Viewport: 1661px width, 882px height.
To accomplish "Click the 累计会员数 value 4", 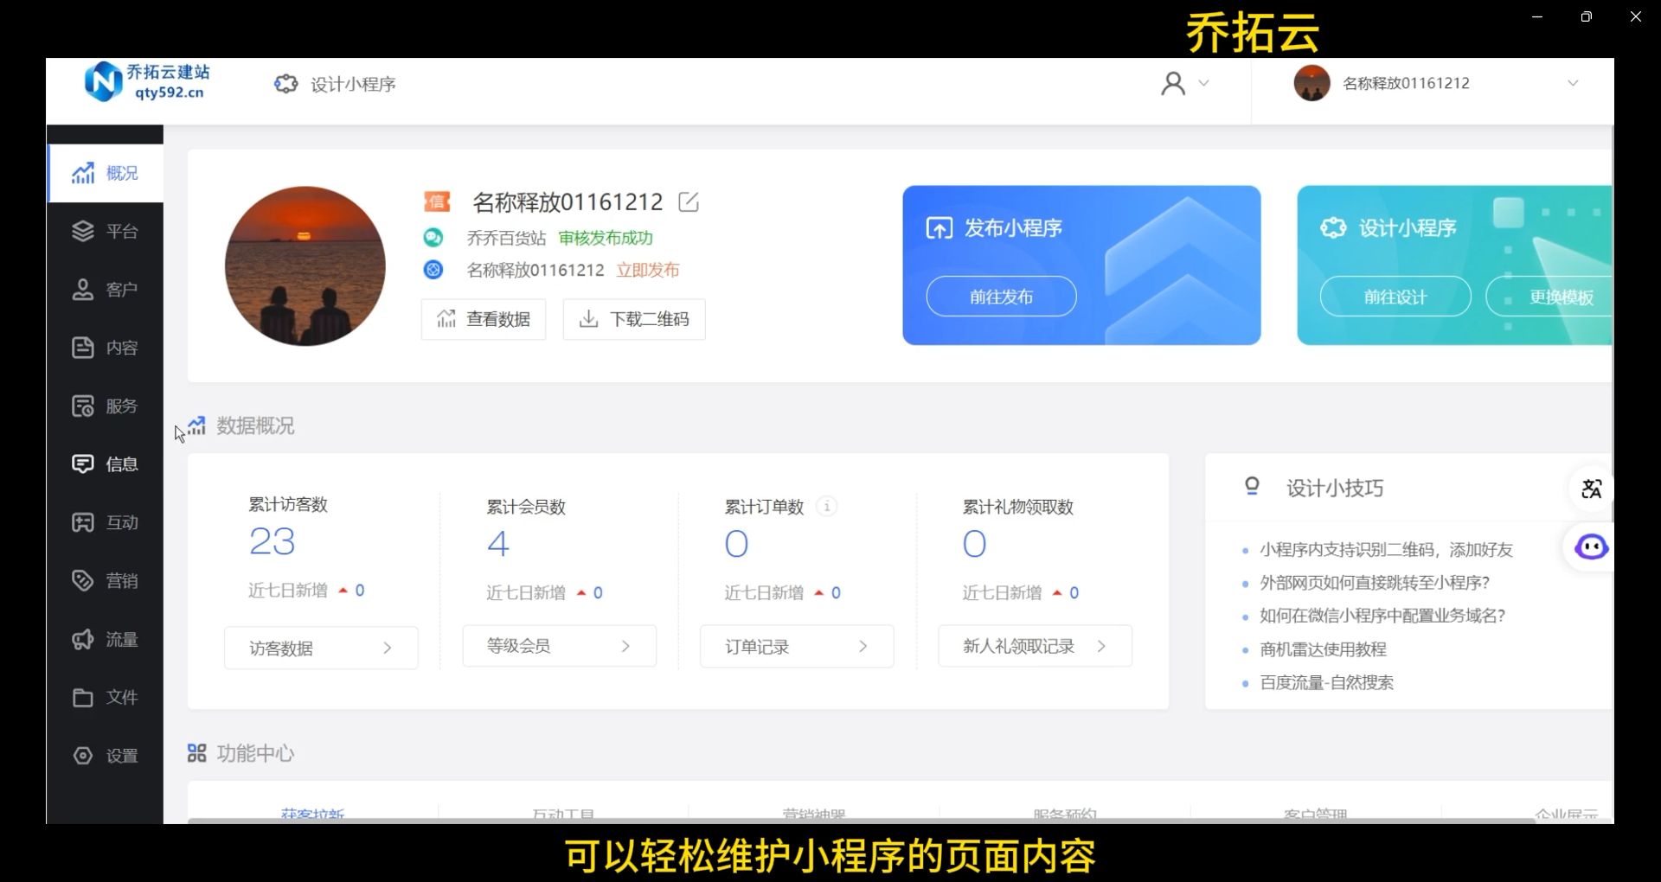I will tap(498, 544).
